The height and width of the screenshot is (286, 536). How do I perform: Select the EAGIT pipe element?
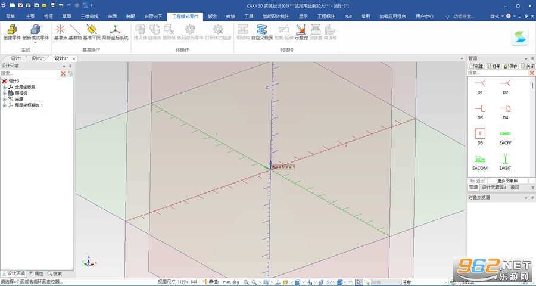coord(505,162)
